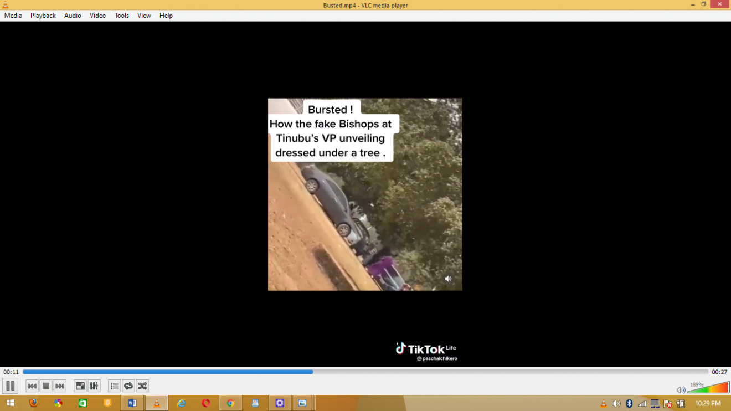Enable shuffle (random) playback

[x=142, y=386]
